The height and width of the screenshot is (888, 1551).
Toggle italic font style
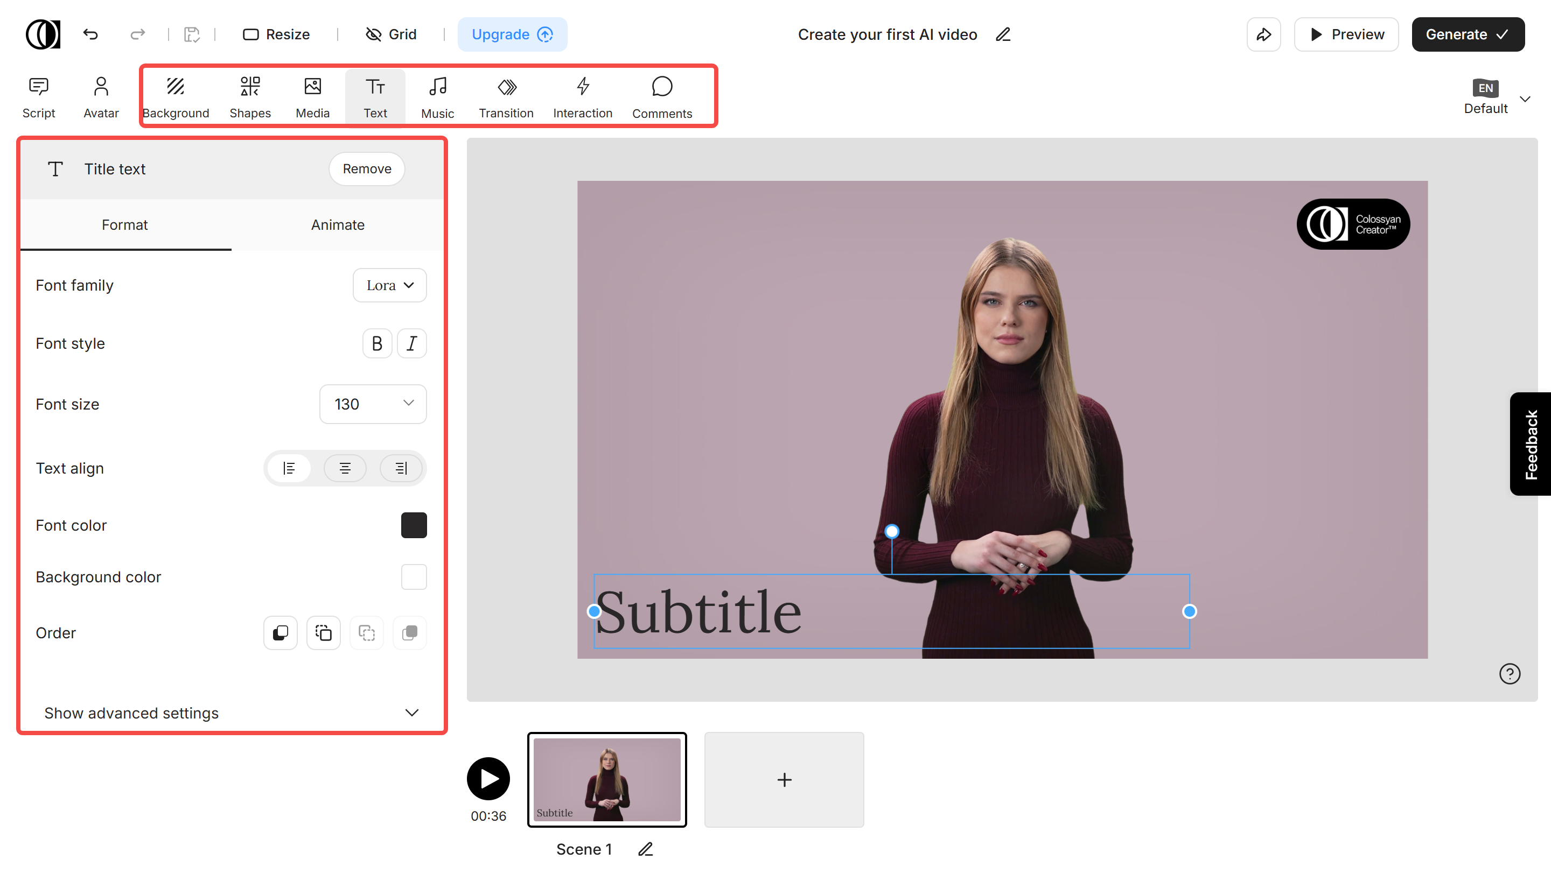coord(412,343)
